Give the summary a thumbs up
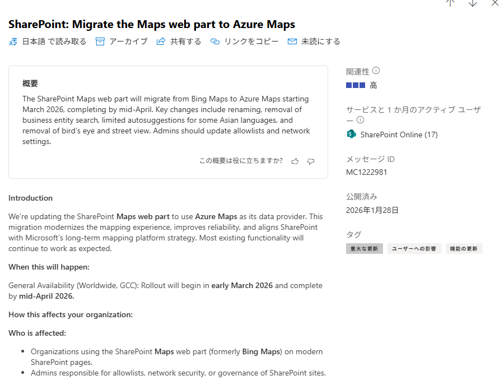This screenshot has height=380, width=504. [x=295, y=161]
